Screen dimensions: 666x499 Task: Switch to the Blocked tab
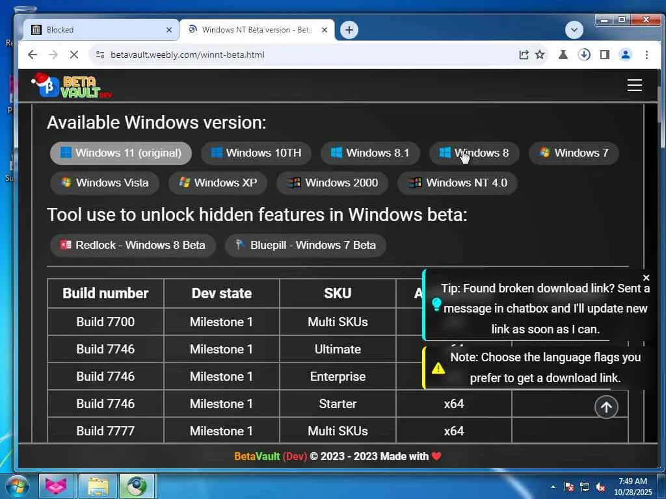point(101,30)
